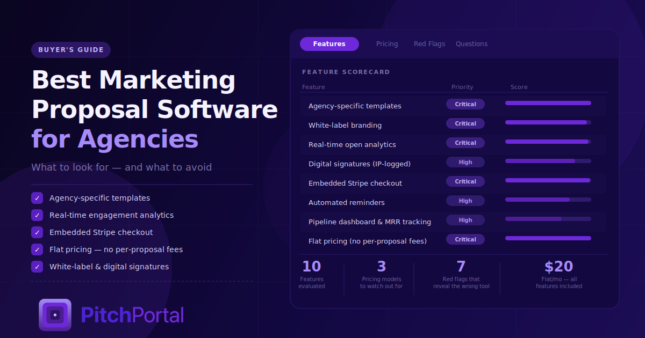
Task: Click the PitchPortal logo icon
Action: [55, 315]
